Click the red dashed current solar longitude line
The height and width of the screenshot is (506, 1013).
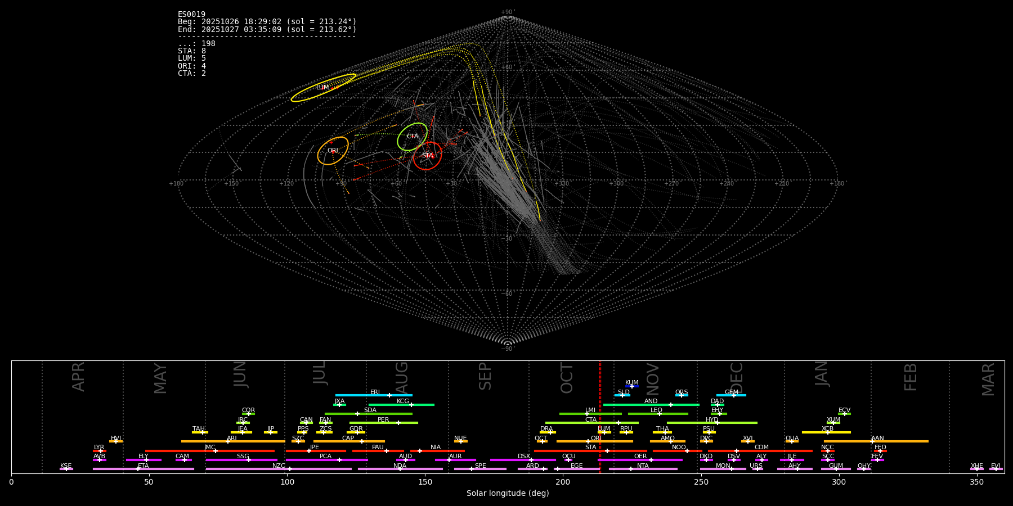pyautogui.click(x=600, y=417)
